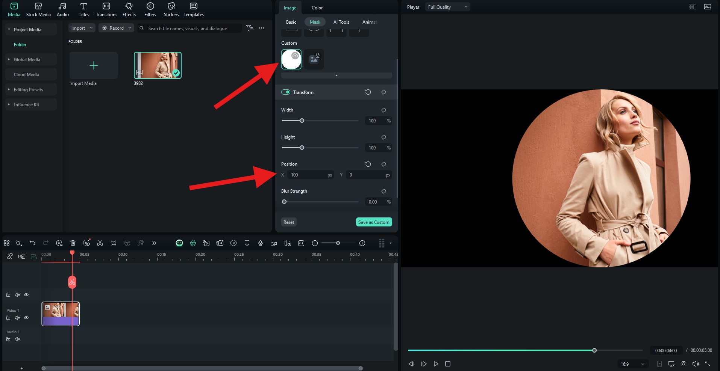Click the microphone voiceover icon
Viewport: 720px width, 371px height.
(261, 243)
